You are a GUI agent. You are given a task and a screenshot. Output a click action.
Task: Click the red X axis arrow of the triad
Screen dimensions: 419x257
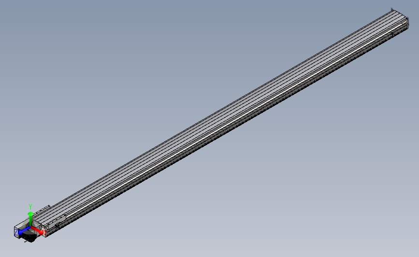coord(37,230)
